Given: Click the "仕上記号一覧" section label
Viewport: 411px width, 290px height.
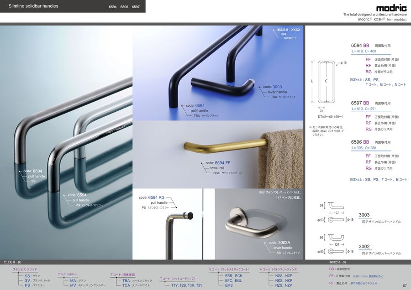Looking at the screenshot, I should click(x=12, y=262).
